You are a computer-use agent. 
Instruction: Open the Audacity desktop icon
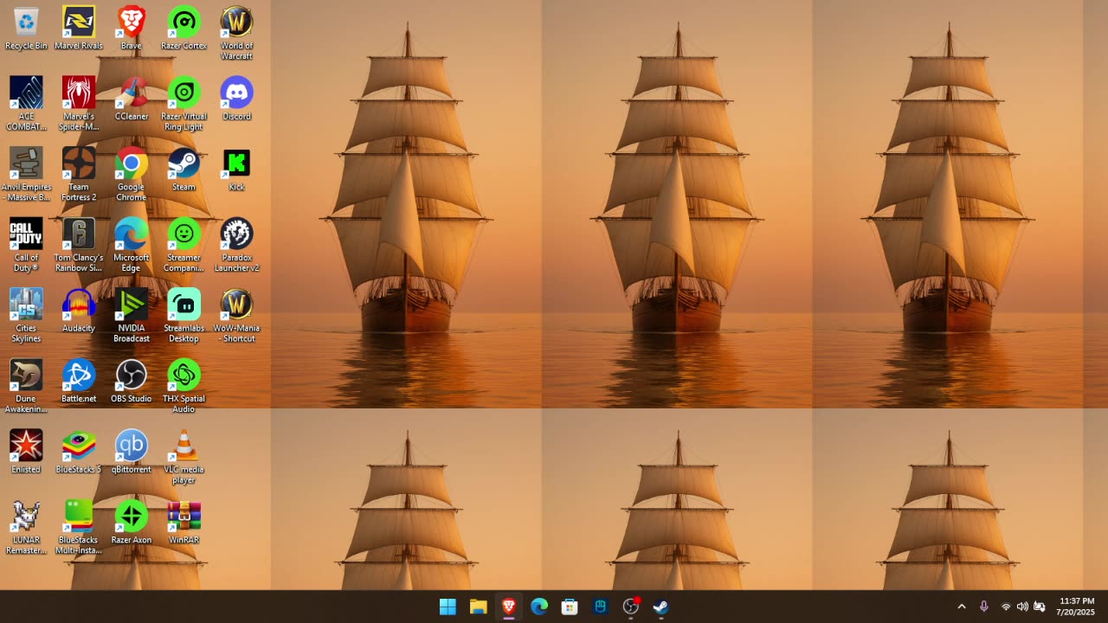point(79,311)
